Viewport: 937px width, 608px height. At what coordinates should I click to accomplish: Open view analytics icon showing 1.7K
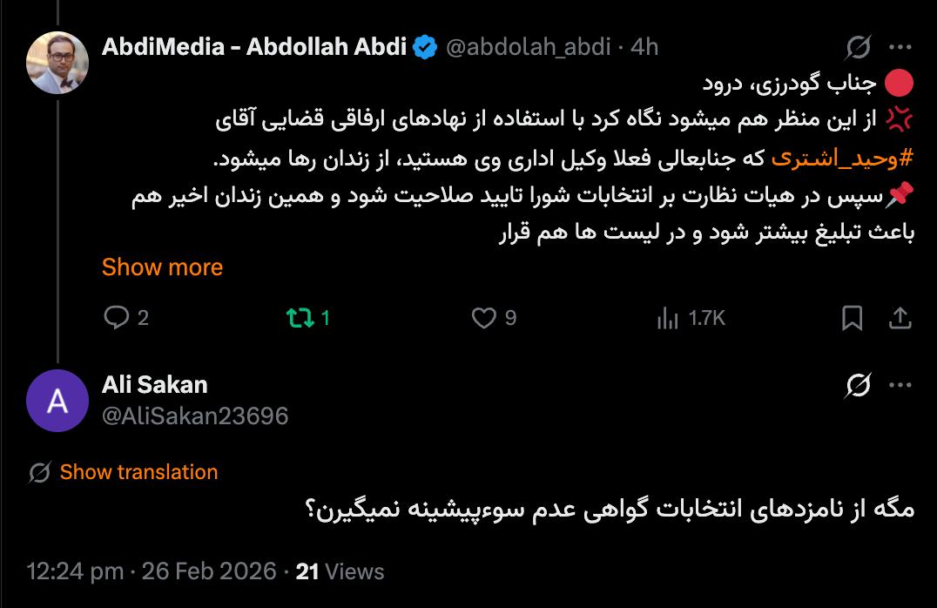click(667, 318)
